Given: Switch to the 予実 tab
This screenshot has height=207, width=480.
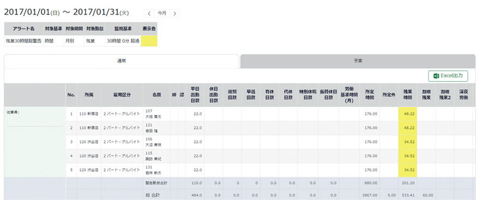Looking at the screenshot, I should click(x=358, y=61).
